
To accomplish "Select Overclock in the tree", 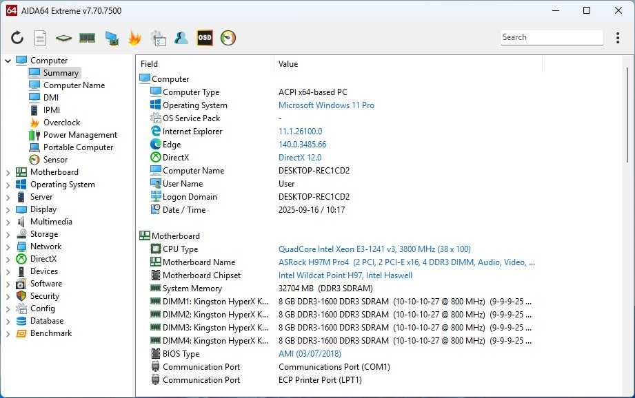I will [61, 123].
